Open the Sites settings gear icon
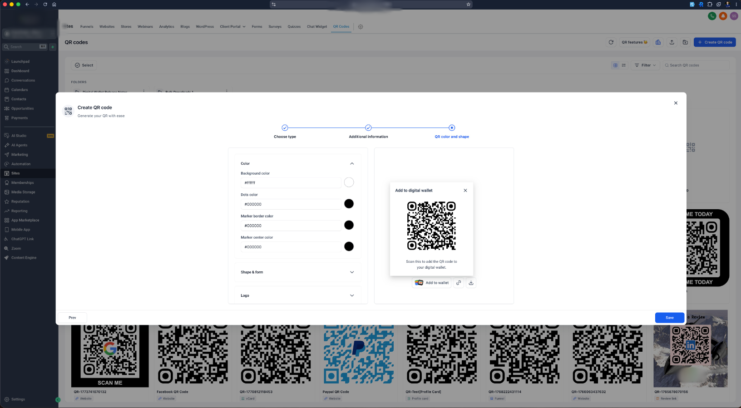 click(361, 27)
